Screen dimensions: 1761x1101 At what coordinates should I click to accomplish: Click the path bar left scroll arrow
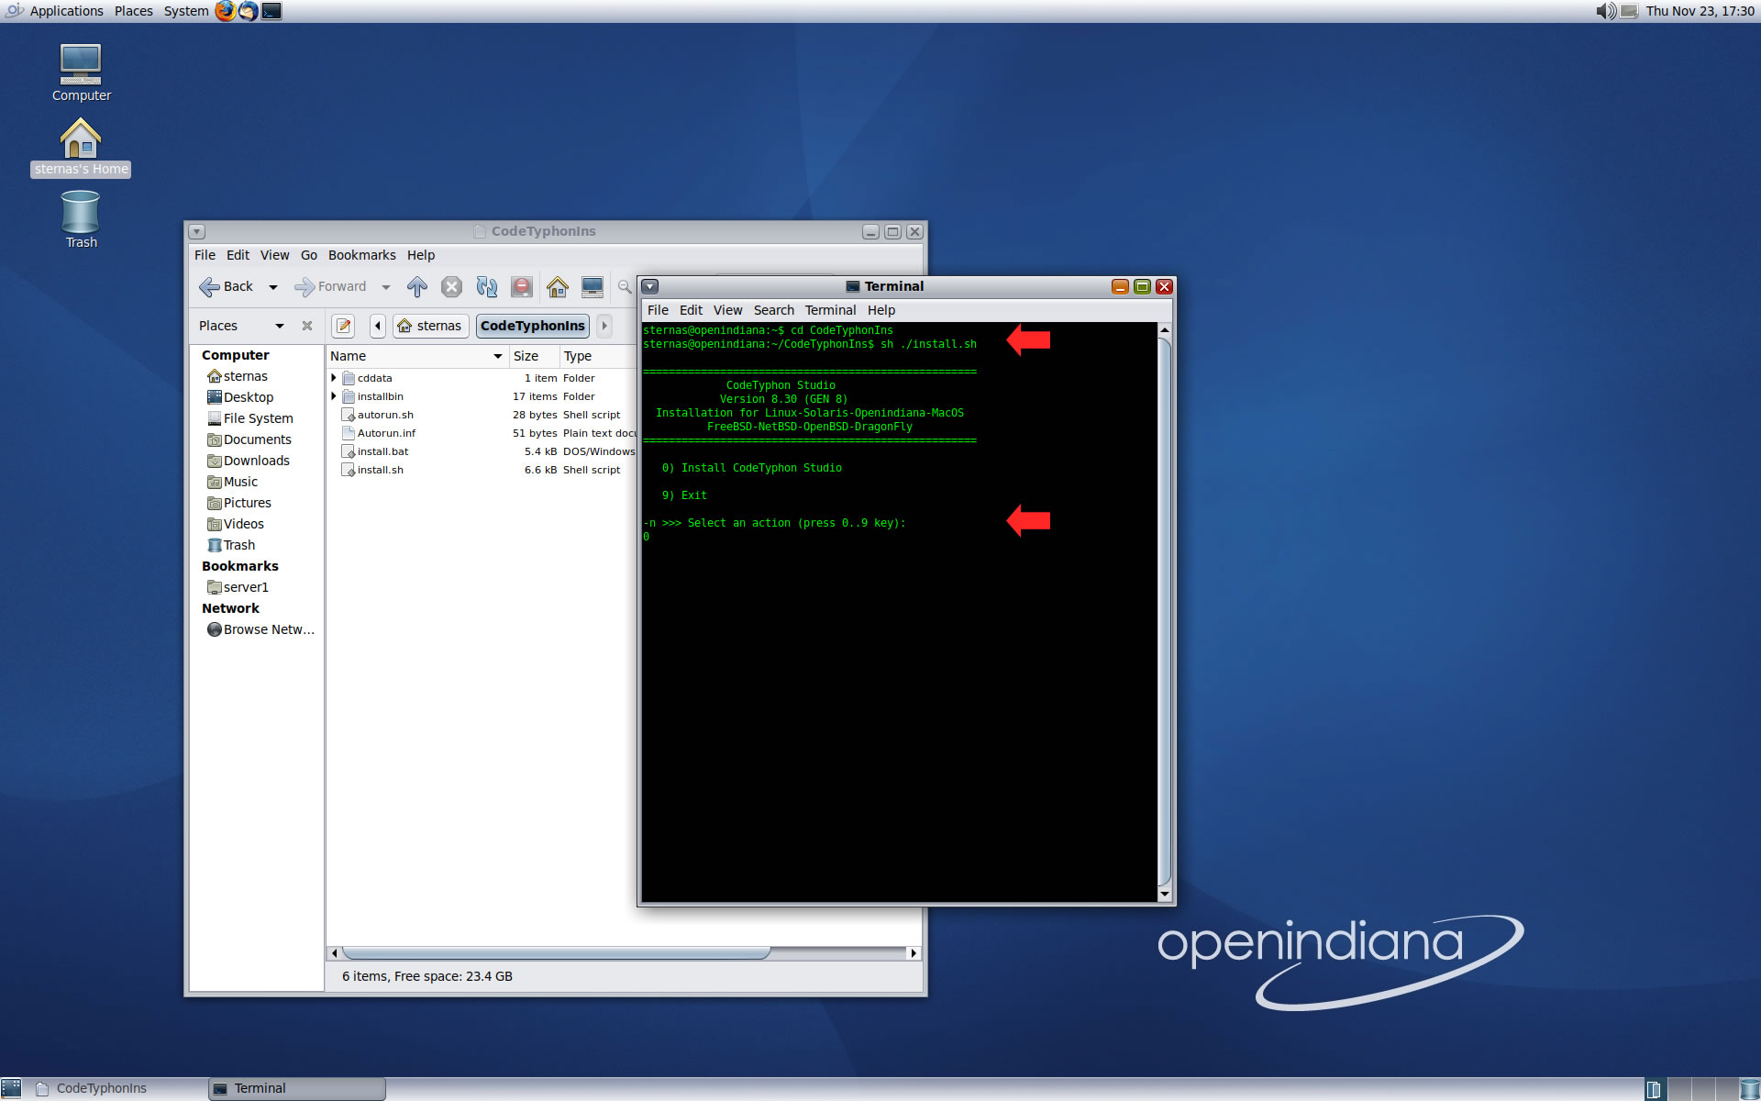[x=378, y=326]
